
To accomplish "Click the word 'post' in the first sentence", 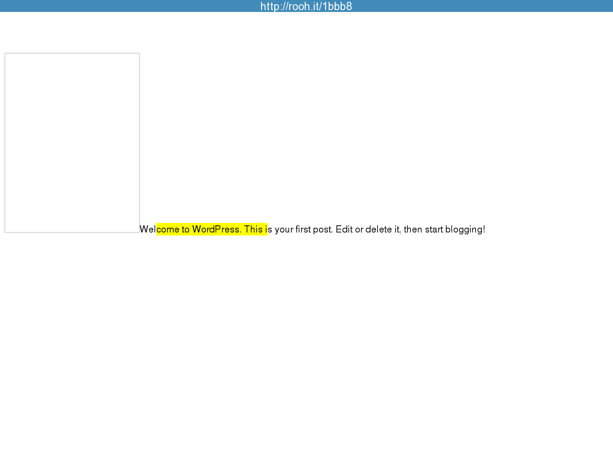I will 322,229.
